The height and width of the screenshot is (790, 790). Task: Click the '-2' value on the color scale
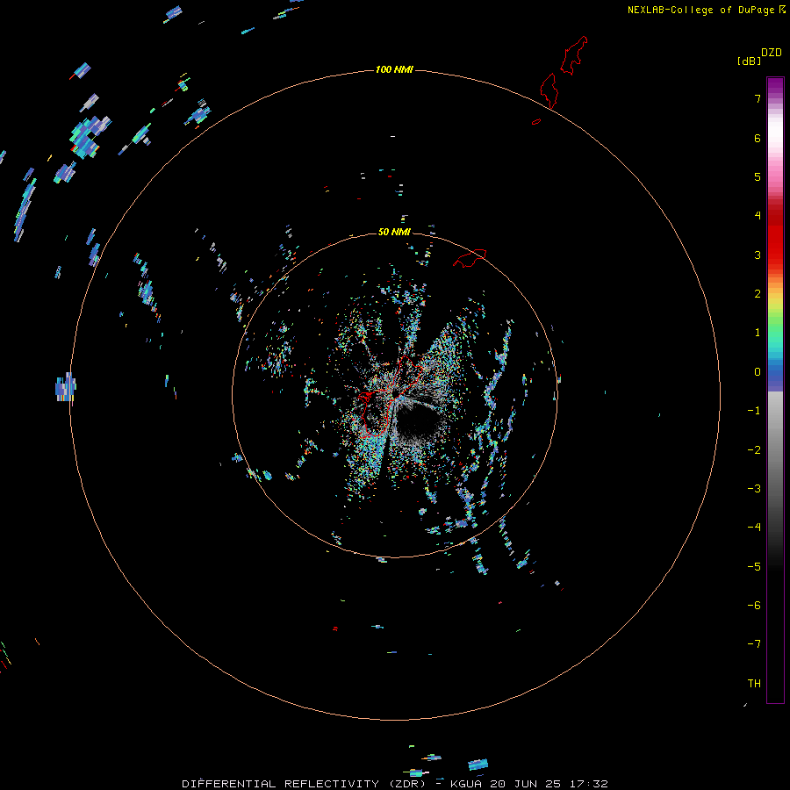(x=754, y=450)
